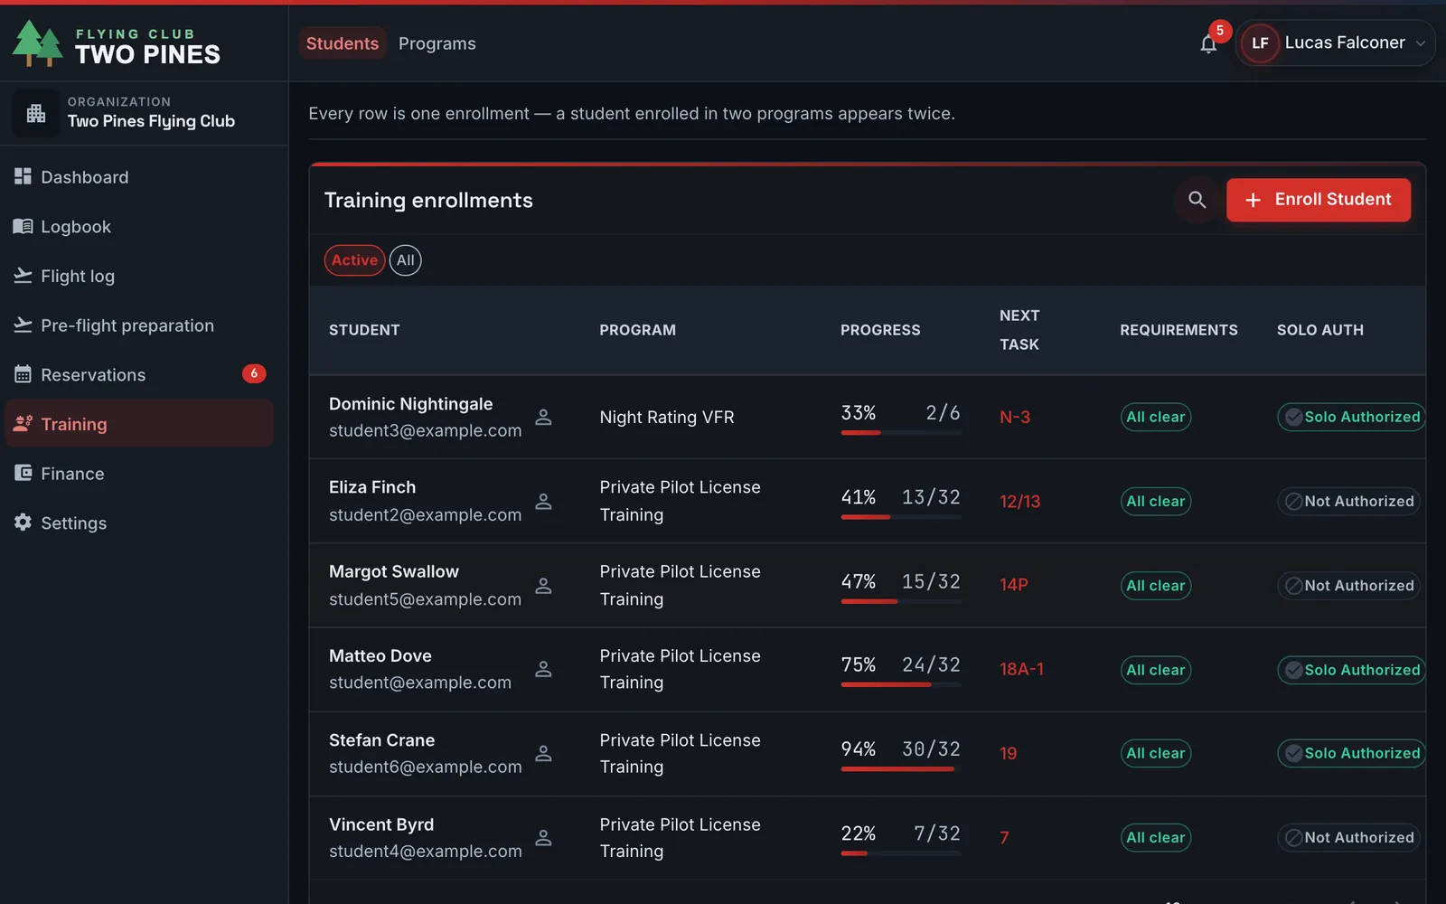Open Dominic Nightingale's profile icon
Image resolution: width=1446 pixels, height=904 pixels.
click(x=543, y=417)
